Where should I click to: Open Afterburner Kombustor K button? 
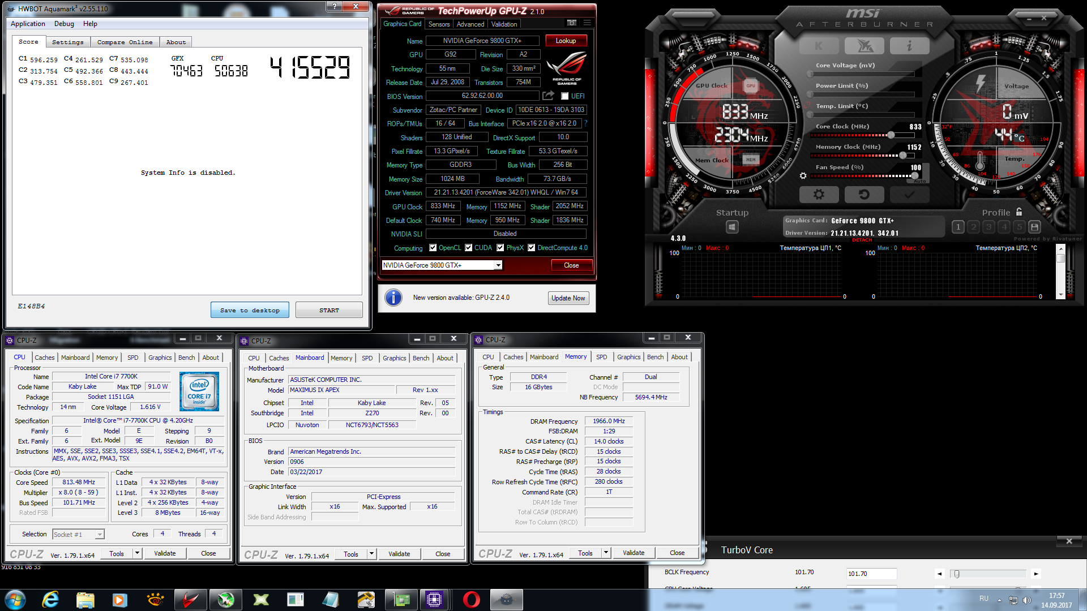point(819,46)
